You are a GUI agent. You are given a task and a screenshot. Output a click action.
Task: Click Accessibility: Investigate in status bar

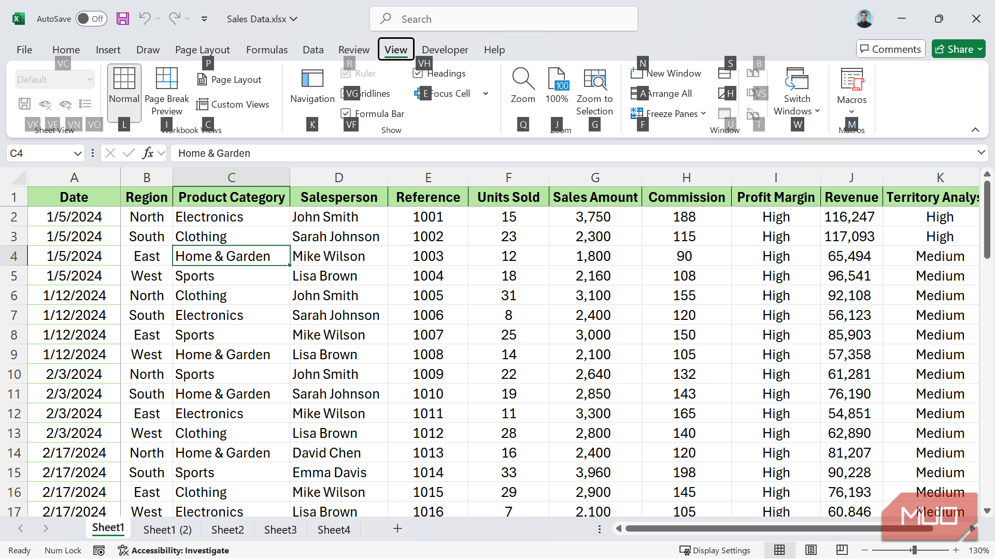(174, 550)
